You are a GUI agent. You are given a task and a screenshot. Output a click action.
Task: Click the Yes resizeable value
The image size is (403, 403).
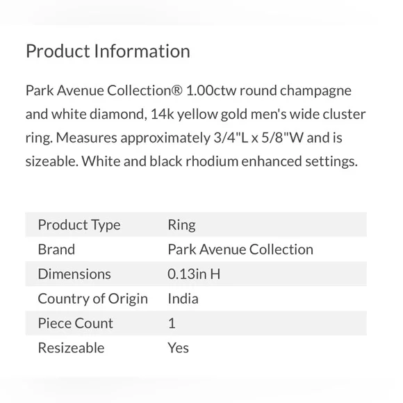178,347
